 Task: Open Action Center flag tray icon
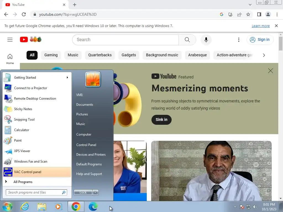(x=242, y=207)
